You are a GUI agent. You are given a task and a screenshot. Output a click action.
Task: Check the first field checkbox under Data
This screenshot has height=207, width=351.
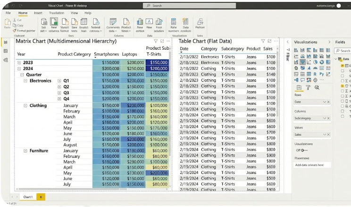[x=343, y=65]
